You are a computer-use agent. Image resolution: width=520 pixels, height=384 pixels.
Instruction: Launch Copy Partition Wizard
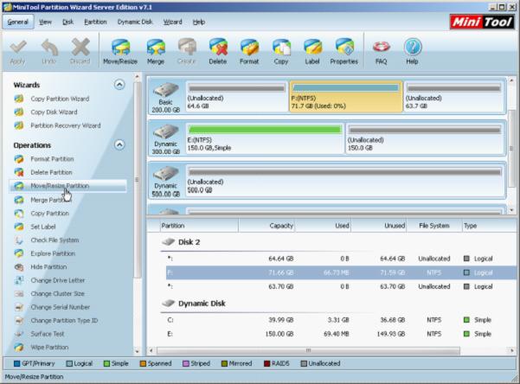[60, 99]
